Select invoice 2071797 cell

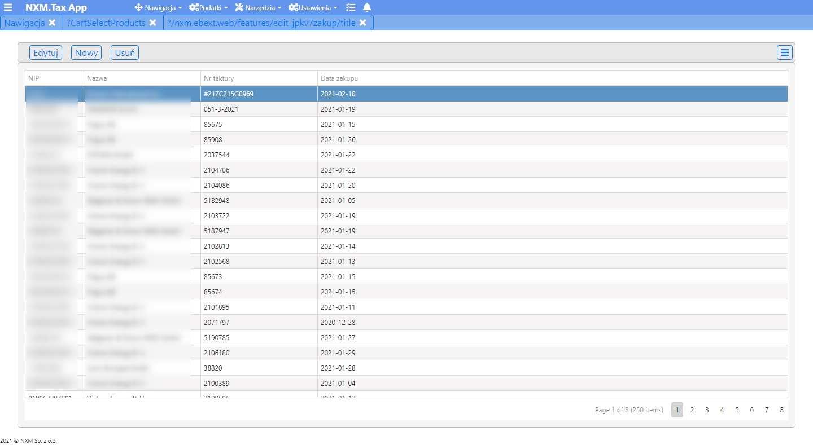pyautogui.click(x=259, y=323)
